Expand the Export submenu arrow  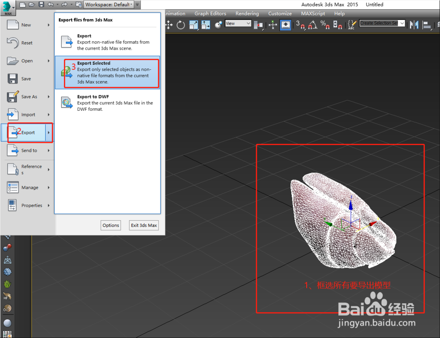click(x=49, y=133)
